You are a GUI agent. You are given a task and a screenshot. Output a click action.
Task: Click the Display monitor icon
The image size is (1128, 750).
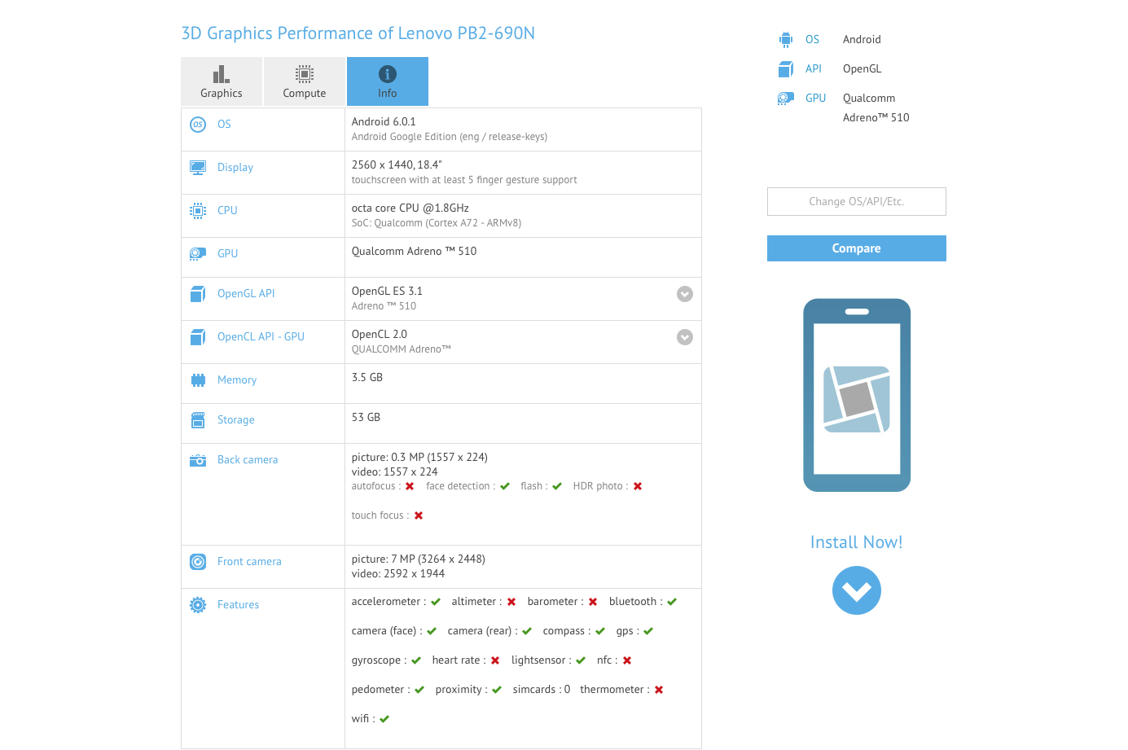[198, 168]
